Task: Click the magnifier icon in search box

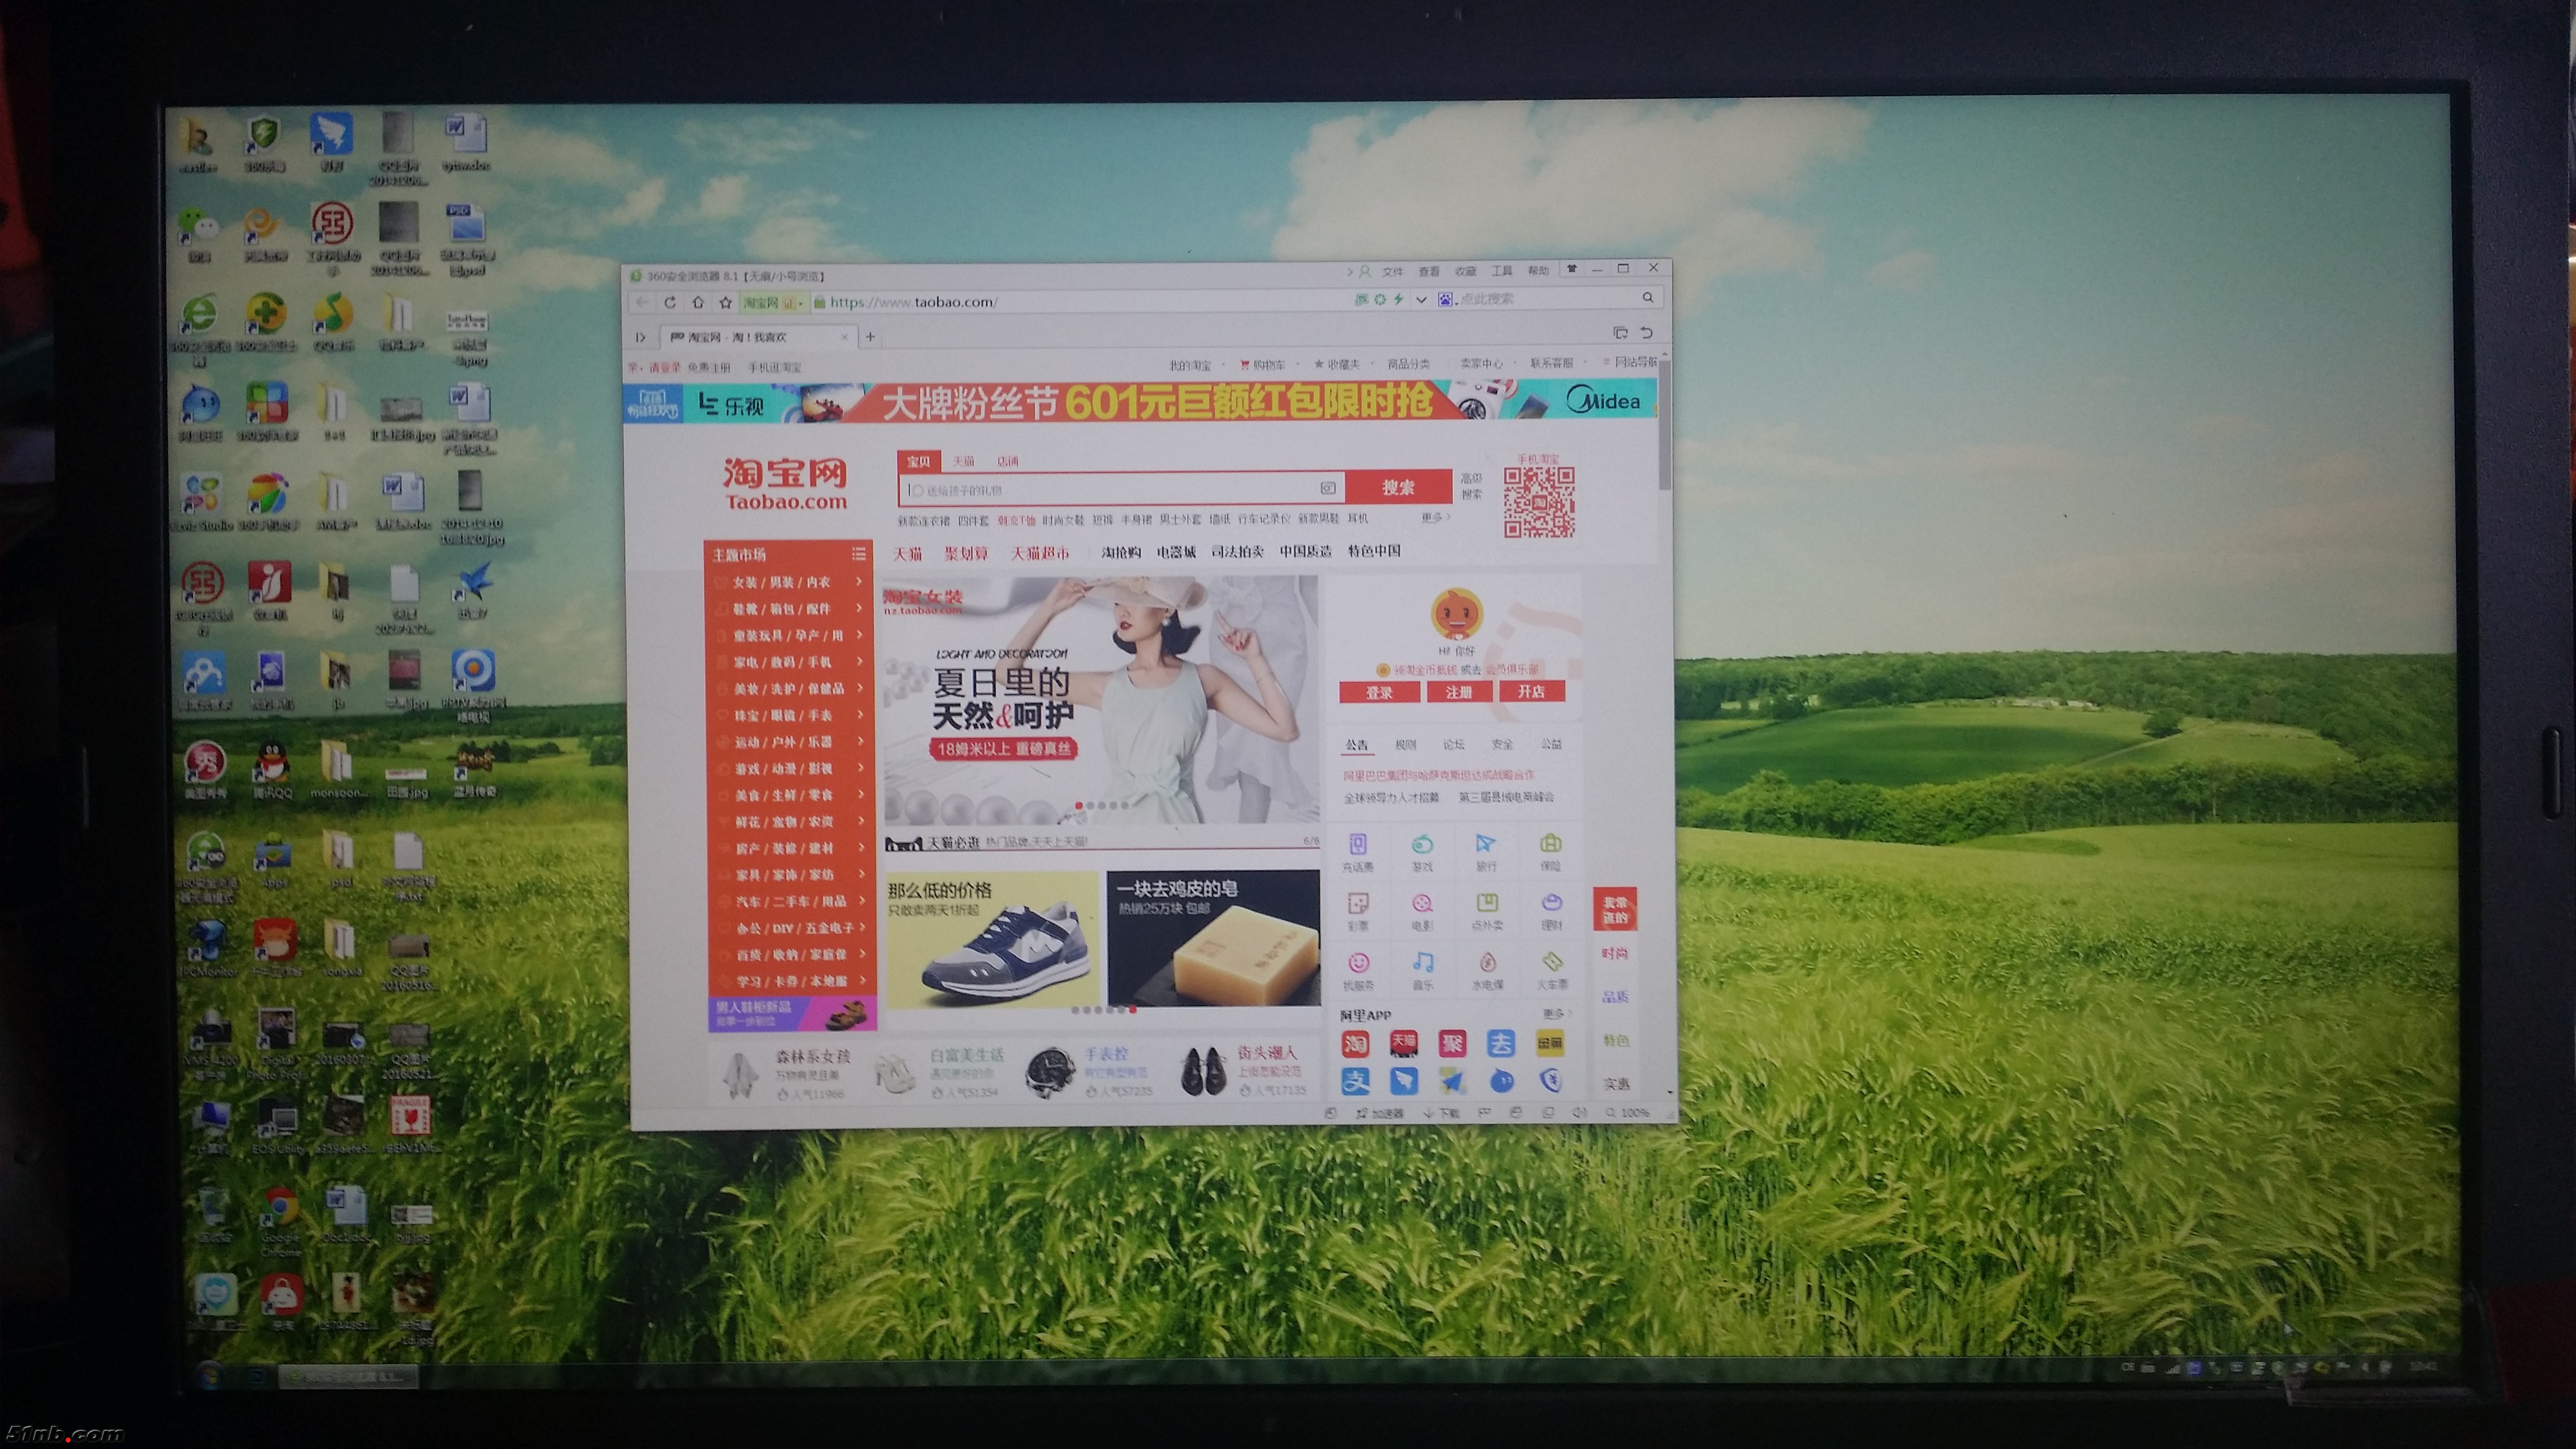Action: tap(1647, 298)
